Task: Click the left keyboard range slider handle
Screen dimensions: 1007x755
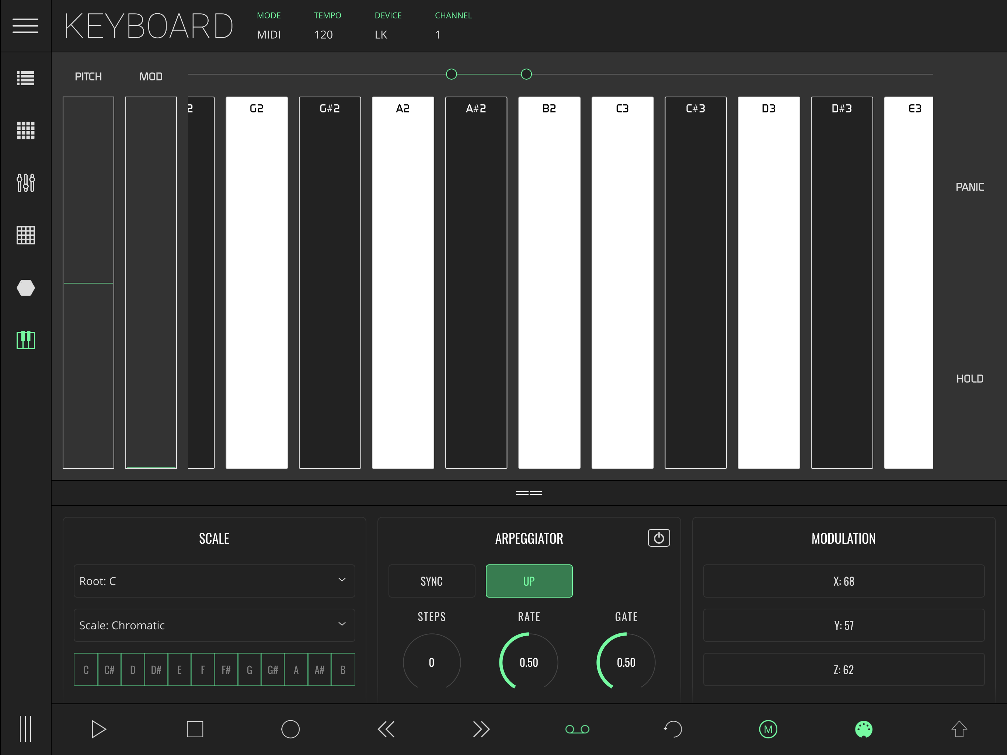Action: click(451, 74)
